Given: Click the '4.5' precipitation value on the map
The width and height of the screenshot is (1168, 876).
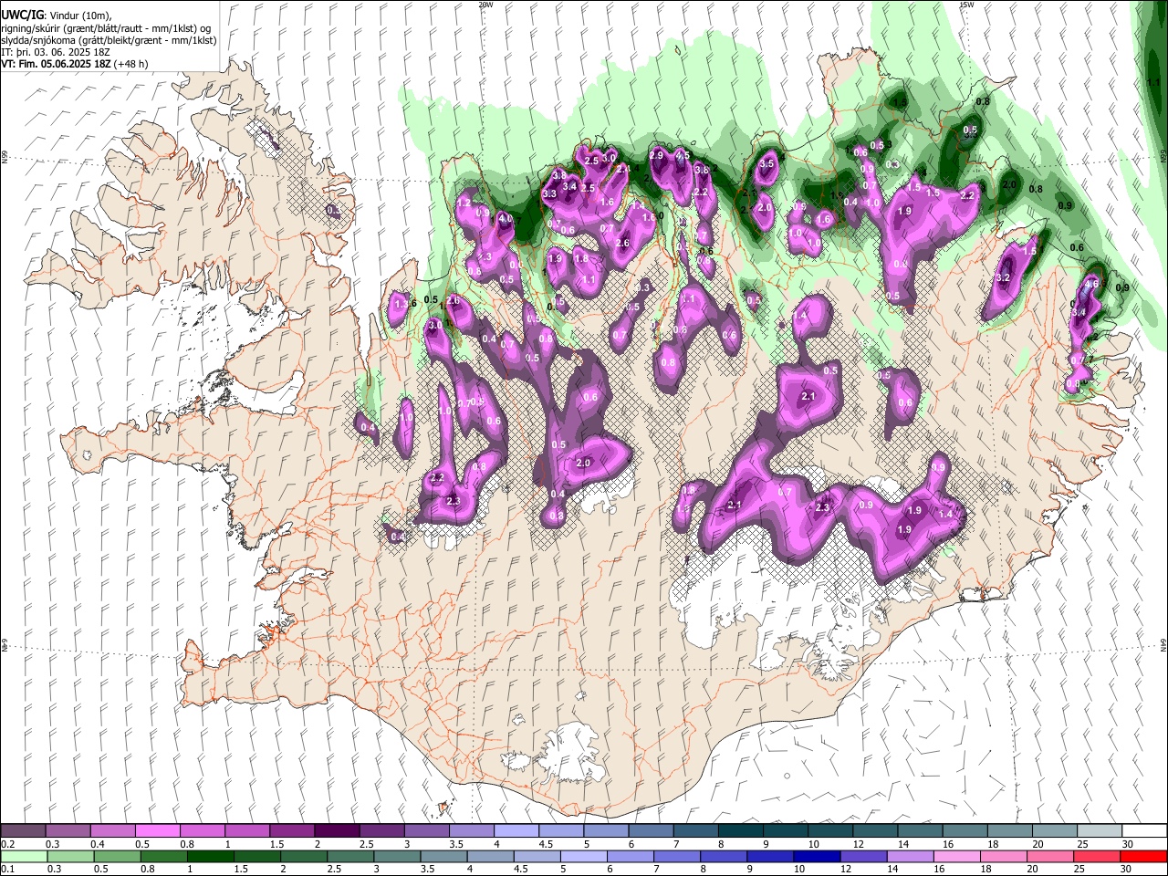Looking at the screenshot, I should [x=682, y=156].
